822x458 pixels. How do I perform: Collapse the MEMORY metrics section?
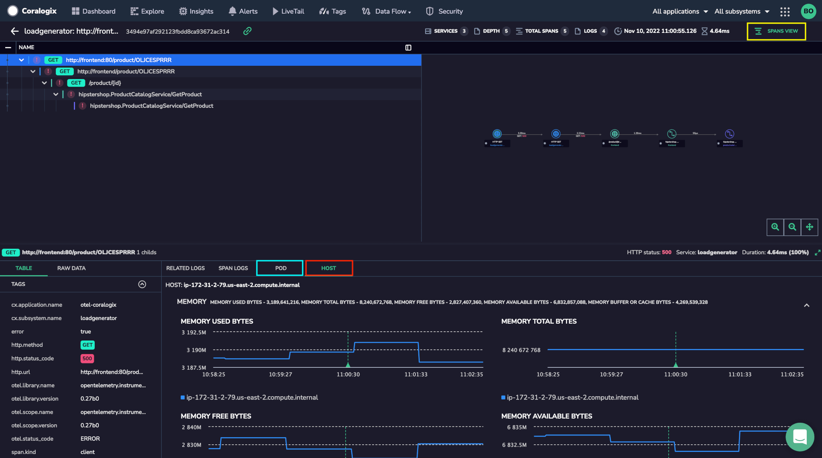(x=807, y=306)
